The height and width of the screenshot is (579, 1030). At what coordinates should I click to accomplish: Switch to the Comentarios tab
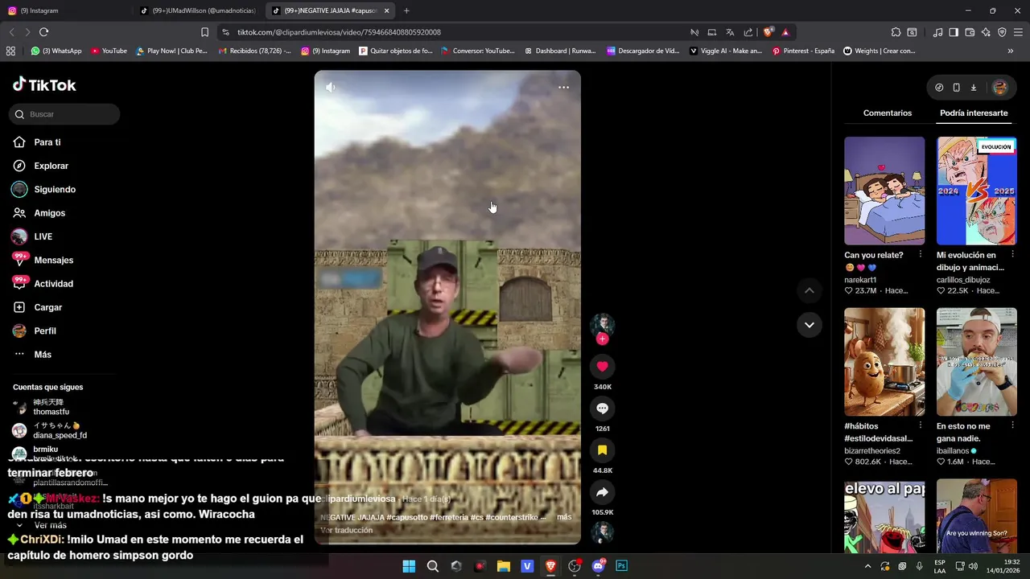click(x=888, y=113)
